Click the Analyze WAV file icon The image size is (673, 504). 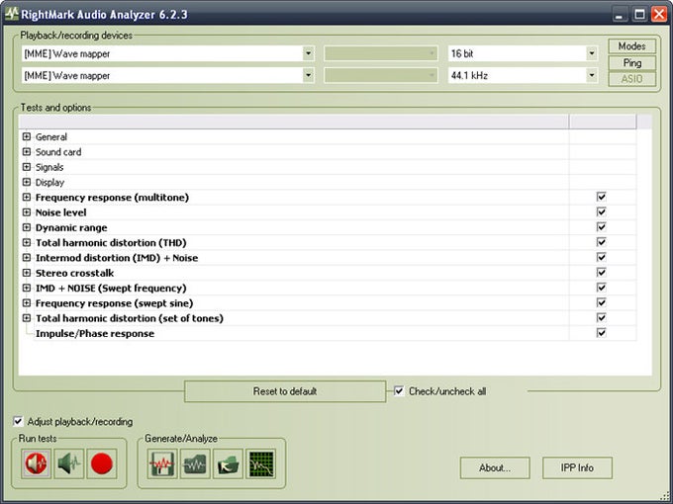pyautogui.click(x=195, y=463)
